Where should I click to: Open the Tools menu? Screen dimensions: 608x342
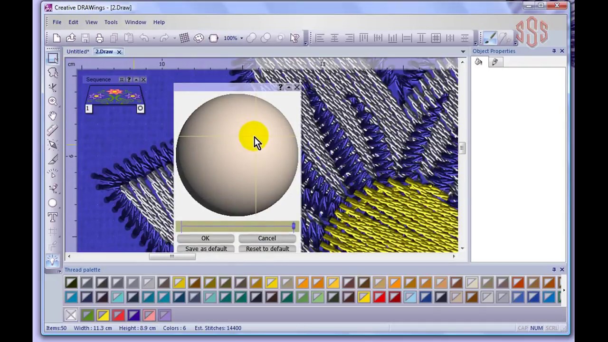111,22
